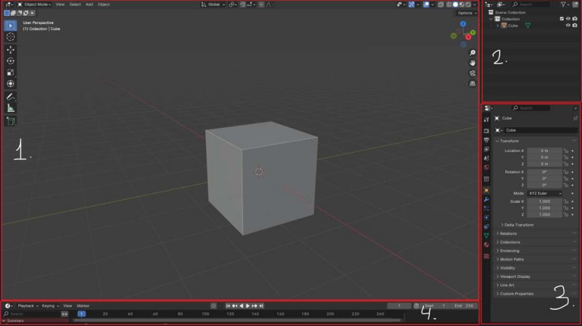Click the red X axis gizmo ball
582x326 pixels.
pyautogui.click(x=468, y=37)
